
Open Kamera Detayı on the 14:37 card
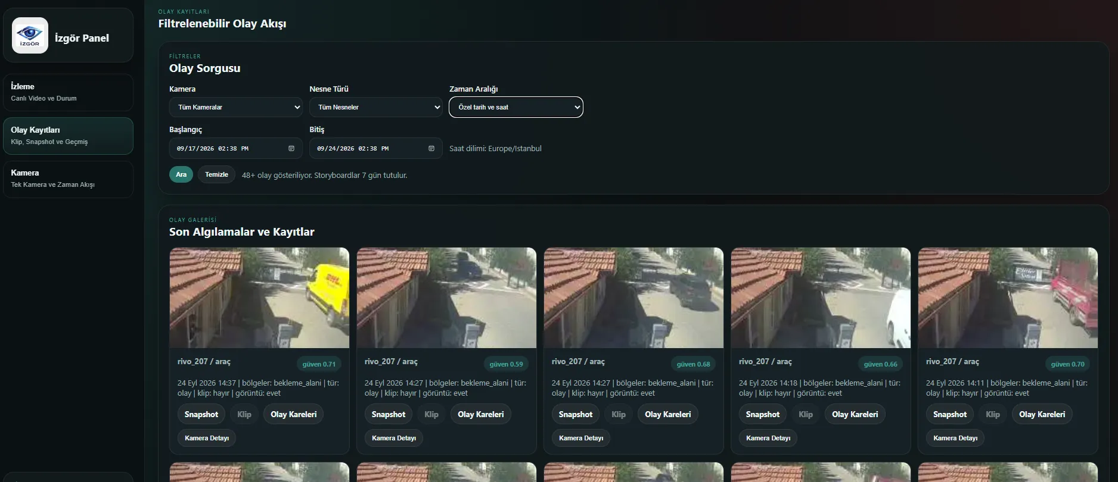pyautogui.click(x=207, y=438)
